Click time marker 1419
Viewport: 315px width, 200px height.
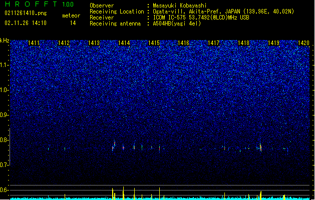(x=274, y=42)
